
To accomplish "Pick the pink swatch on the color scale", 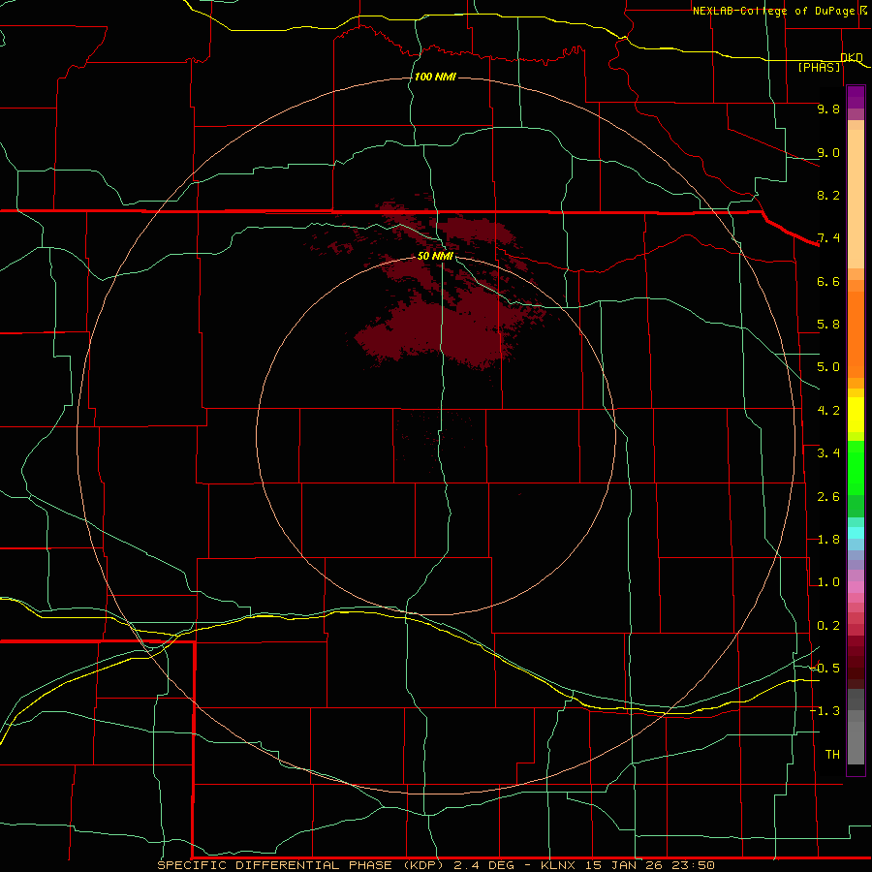I will (x=856, y=587).
